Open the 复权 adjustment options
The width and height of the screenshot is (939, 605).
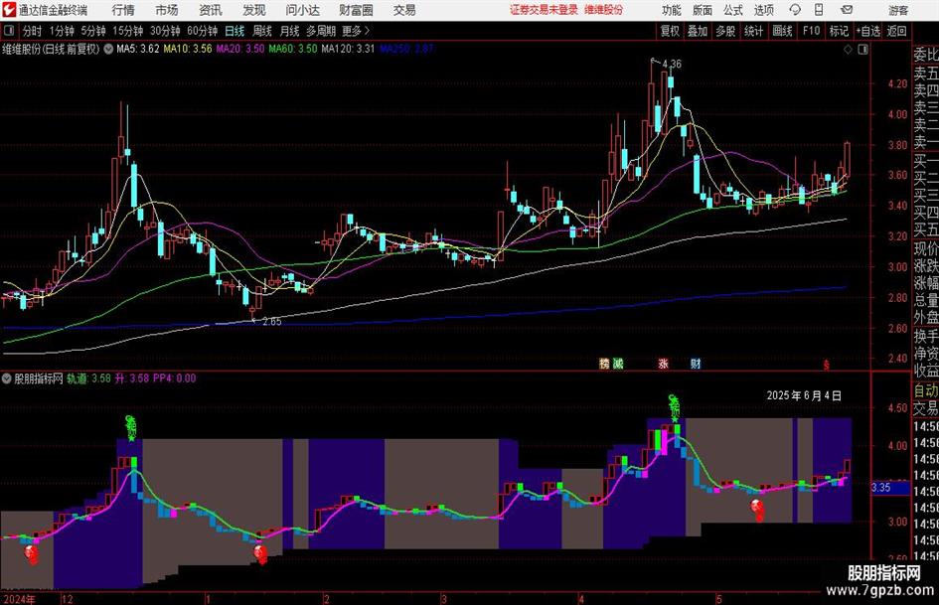670,31
